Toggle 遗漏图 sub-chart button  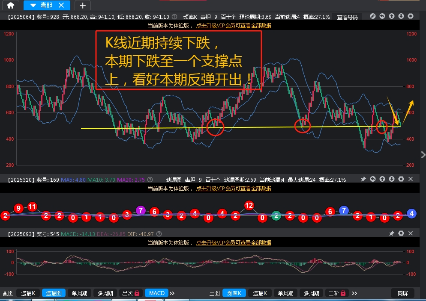click(54, 293)
